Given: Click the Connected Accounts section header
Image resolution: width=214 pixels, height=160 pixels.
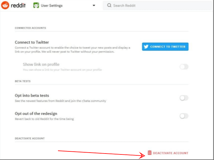Looking at the screenshot, I should pos(30,28).
